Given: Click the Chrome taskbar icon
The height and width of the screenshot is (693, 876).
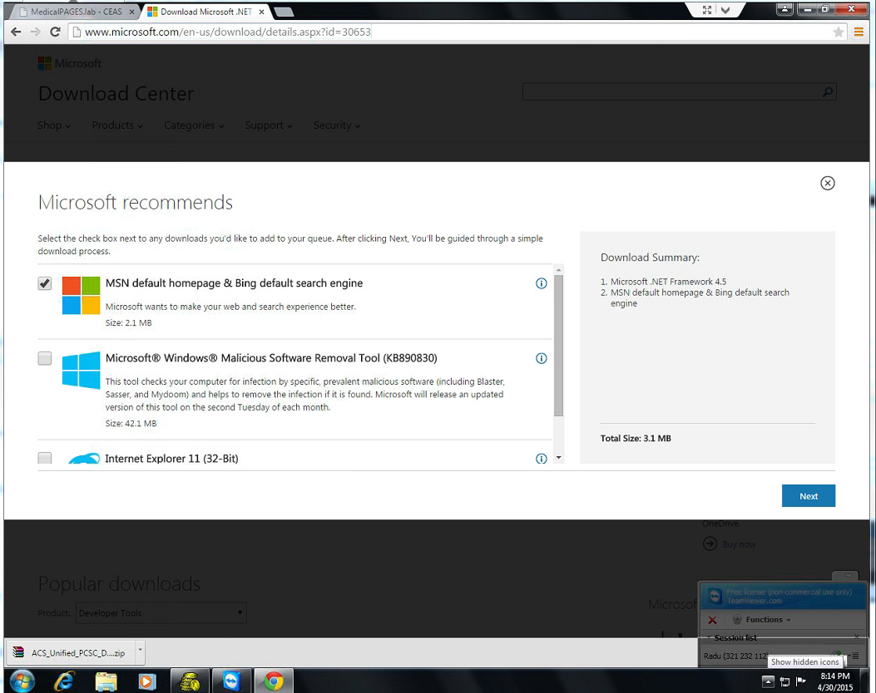Looking at the screenshot, I should 274,681.
